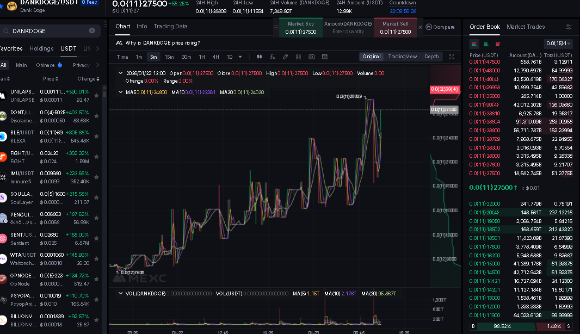Image resolution: width=580 pixels, height=334 pixels.
Task: Favorite the WTA/USDT pair star
Action: pyautogui.click(x=96, y=259)
